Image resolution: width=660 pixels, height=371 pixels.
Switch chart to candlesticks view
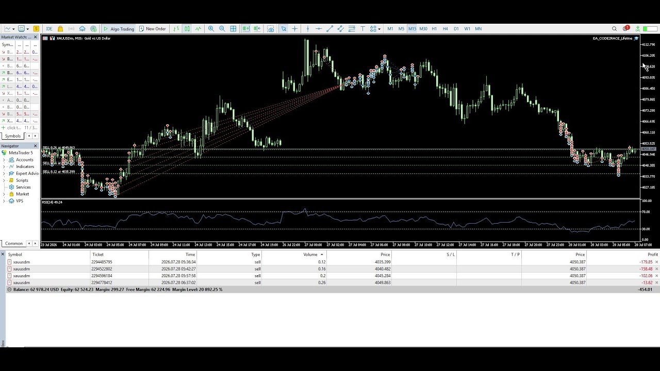(187, 29)
